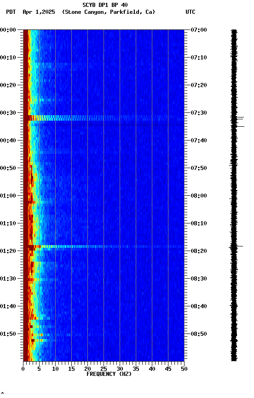Click the '07:00' UTC time label
Viewport: 254px width, 398px height.
[199, 30]
